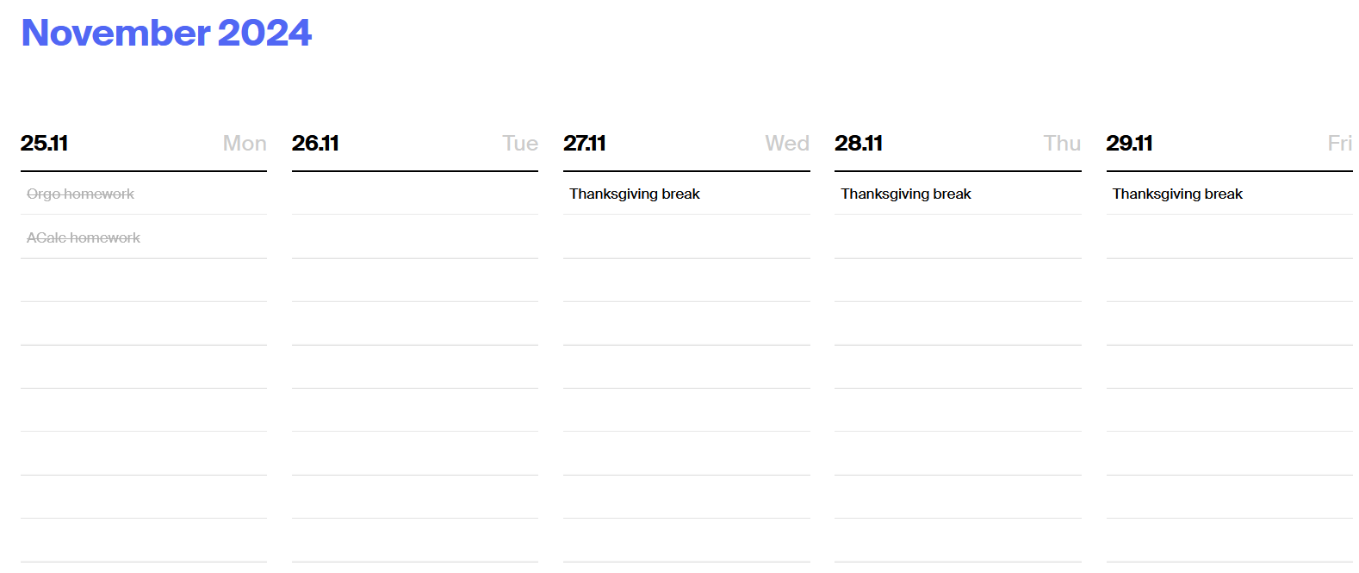This screenshot has height=573, width=1359.
Task: Click the Mon weekday label
Action: (x=245, y=143)
